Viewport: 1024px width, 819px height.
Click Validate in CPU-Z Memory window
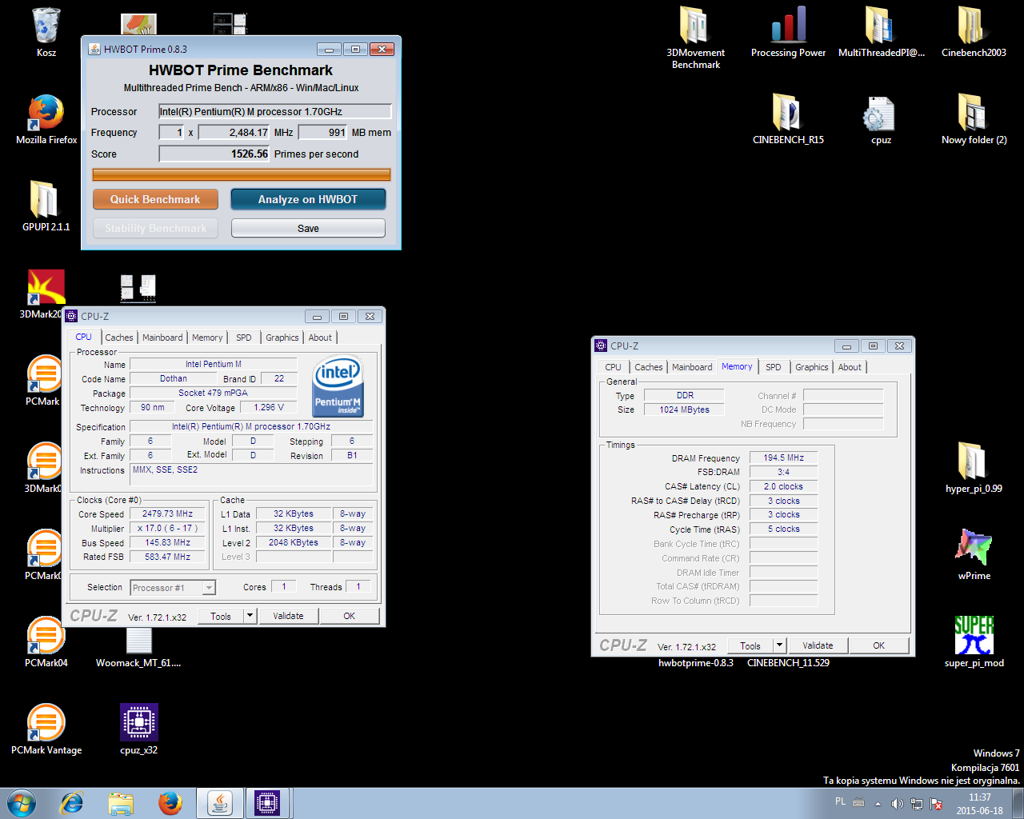818,645
